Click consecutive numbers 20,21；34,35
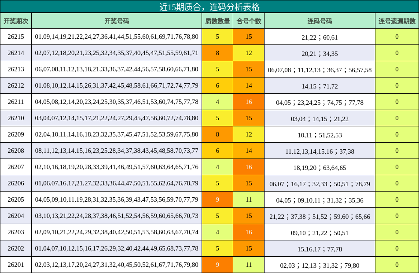This screenshot has width=419, height=273. coord(320,54)
